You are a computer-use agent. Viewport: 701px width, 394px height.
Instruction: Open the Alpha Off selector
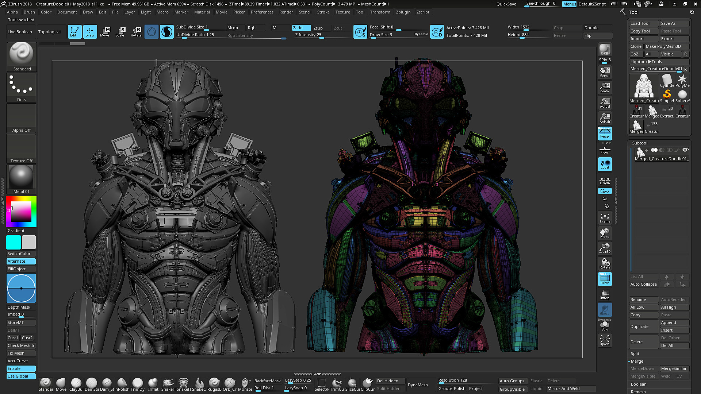[x=22, y=118]
